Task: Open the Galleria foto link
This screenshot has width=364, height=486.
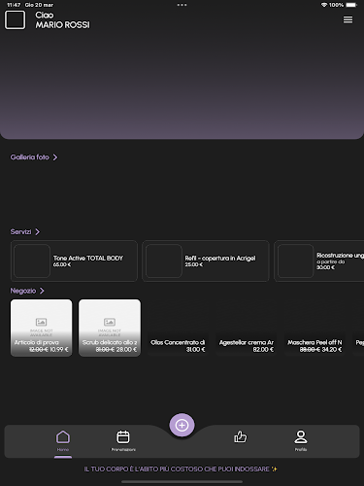Action: pyautogui.click(x=30, y=157)
